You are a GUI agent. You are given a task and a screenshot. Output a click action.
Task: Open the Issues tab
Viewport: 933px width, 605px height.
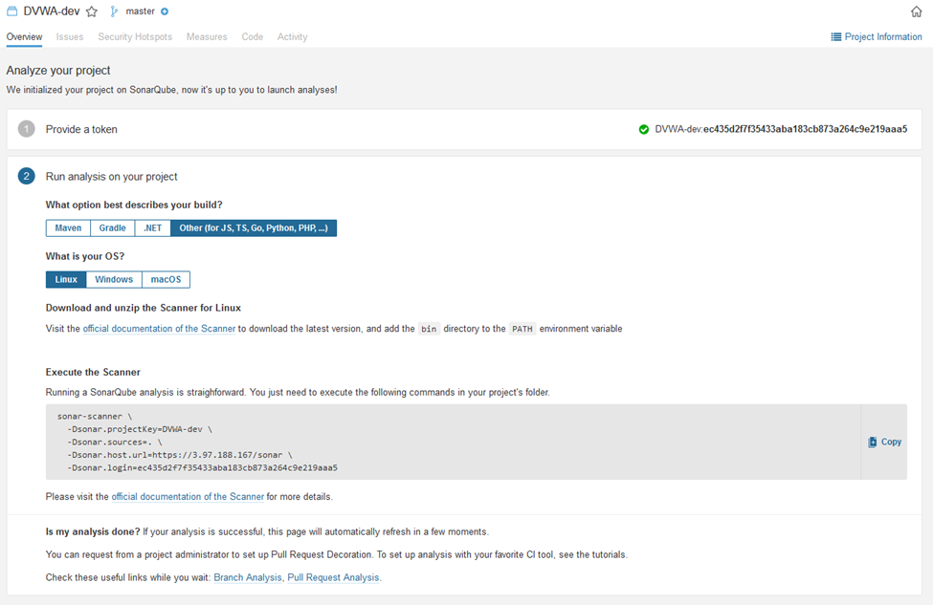(70, 37)
